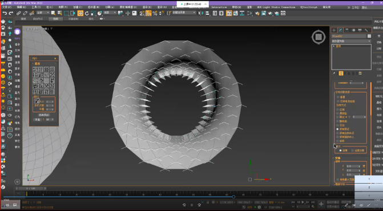This screenshot has width=383, height=211.
Task: Toggle the Window/Crossing selection mode icon
Action: point(72,13)
